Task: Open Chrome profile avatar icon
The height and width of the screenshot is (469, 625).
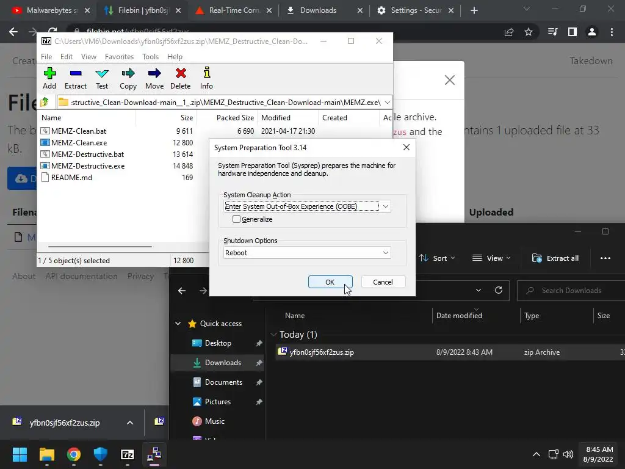Action: click(592, 32)
